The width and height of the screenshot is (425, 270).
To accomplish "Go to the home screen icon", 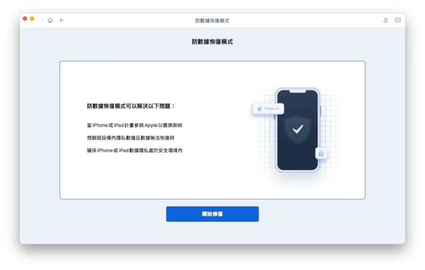I will [50, 20].
